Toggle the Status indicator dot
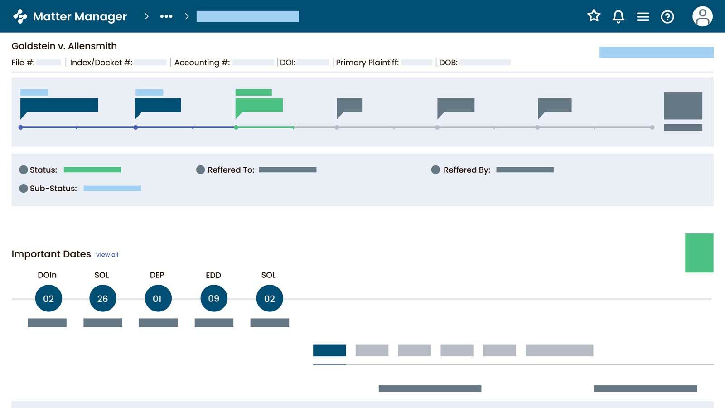Screen dimensions: 725x408 pyautogui.click(x=24, y=170)
